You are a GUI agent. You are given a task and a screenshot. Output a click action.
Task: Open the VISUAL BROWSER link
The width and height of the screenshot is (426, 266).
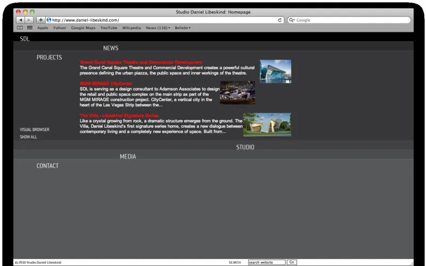(35, 129)
